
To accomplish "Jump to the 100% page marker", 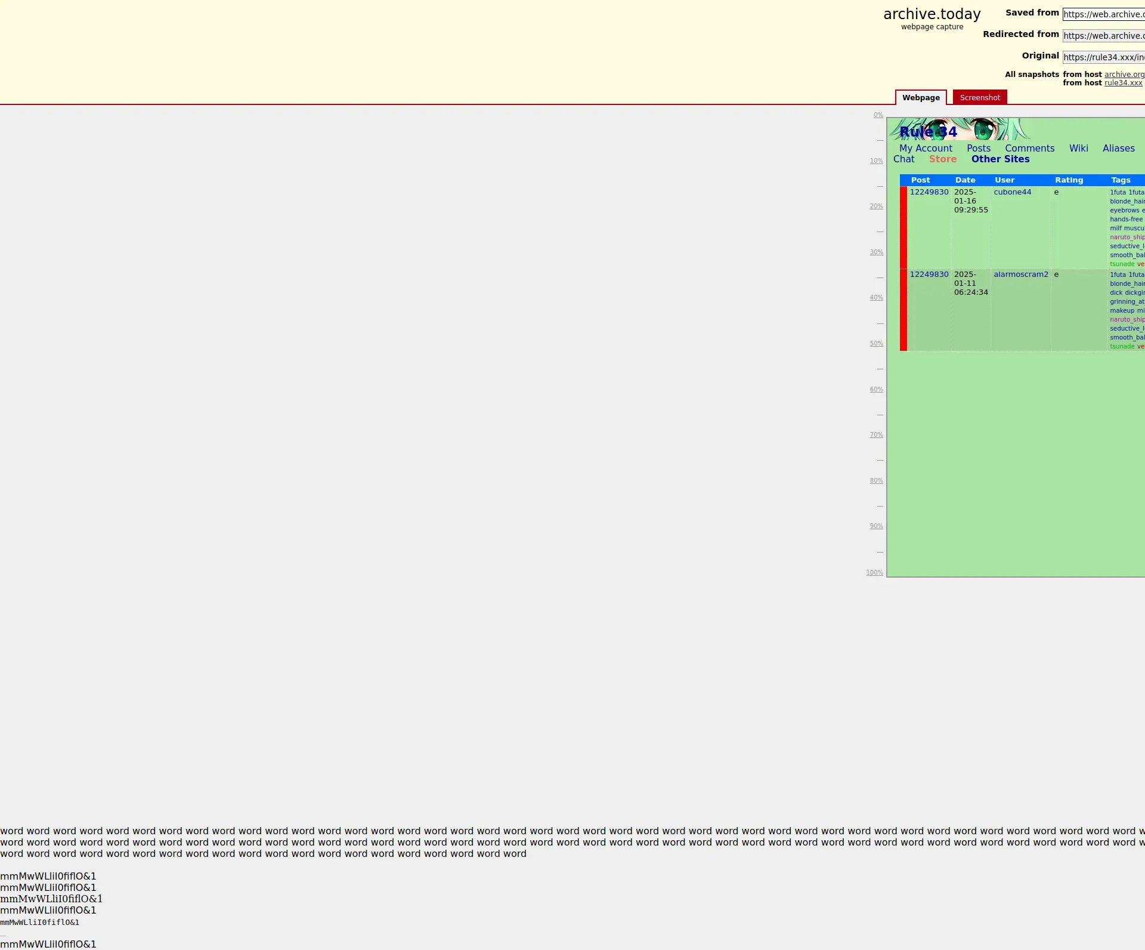I will coord(874,573).
